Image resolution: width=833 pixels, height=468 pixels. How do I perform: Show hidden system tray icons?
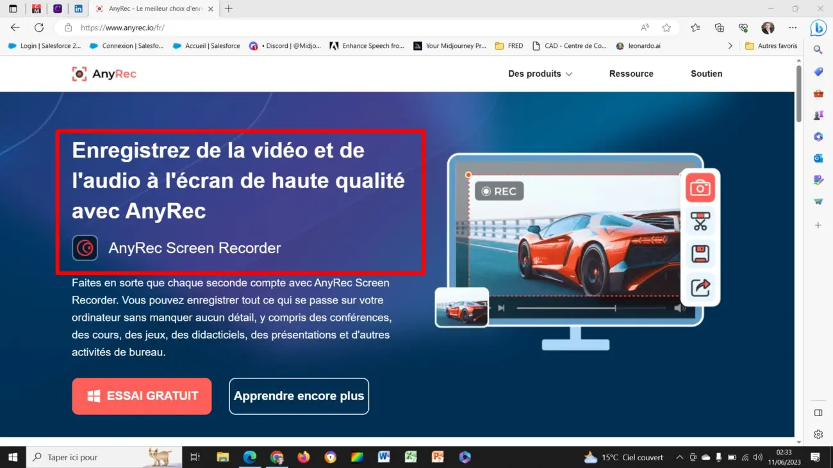(x=680, y=457)
